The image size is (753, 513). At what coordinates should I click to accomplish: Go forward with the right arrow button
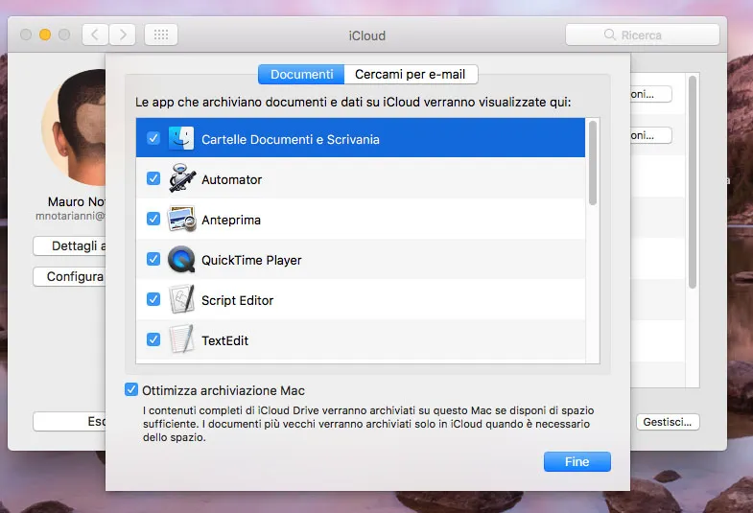coord(123,35)
